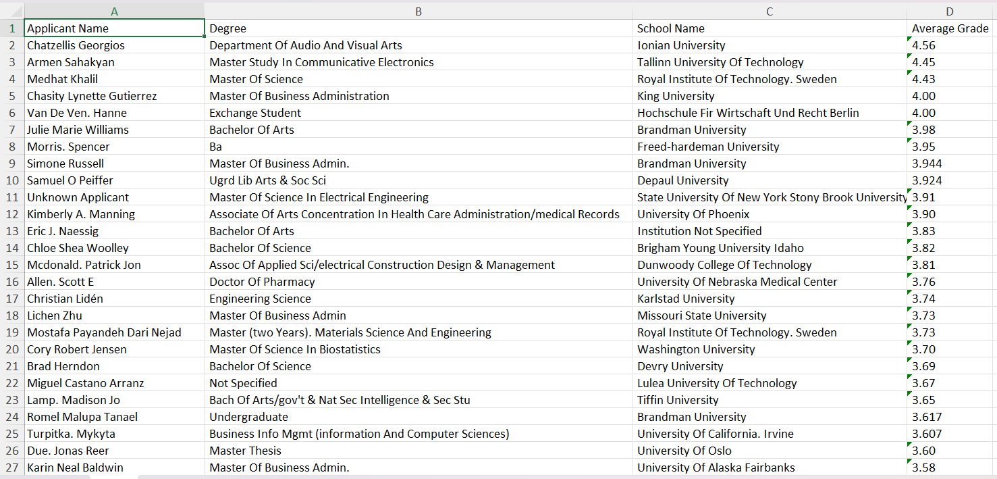
Task: Click row header number 27
Action: tap(11, 468)
